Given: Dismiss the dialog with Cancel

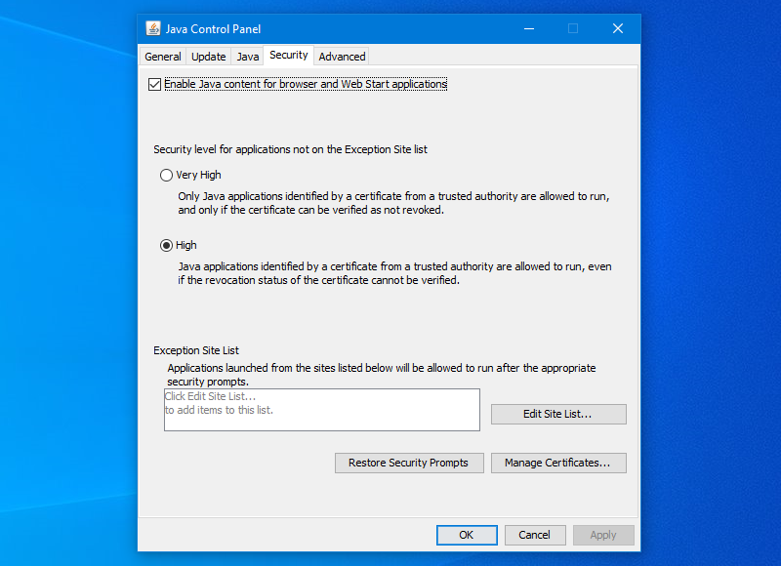Looking at the screenshot, I should [x=535, y=535].
